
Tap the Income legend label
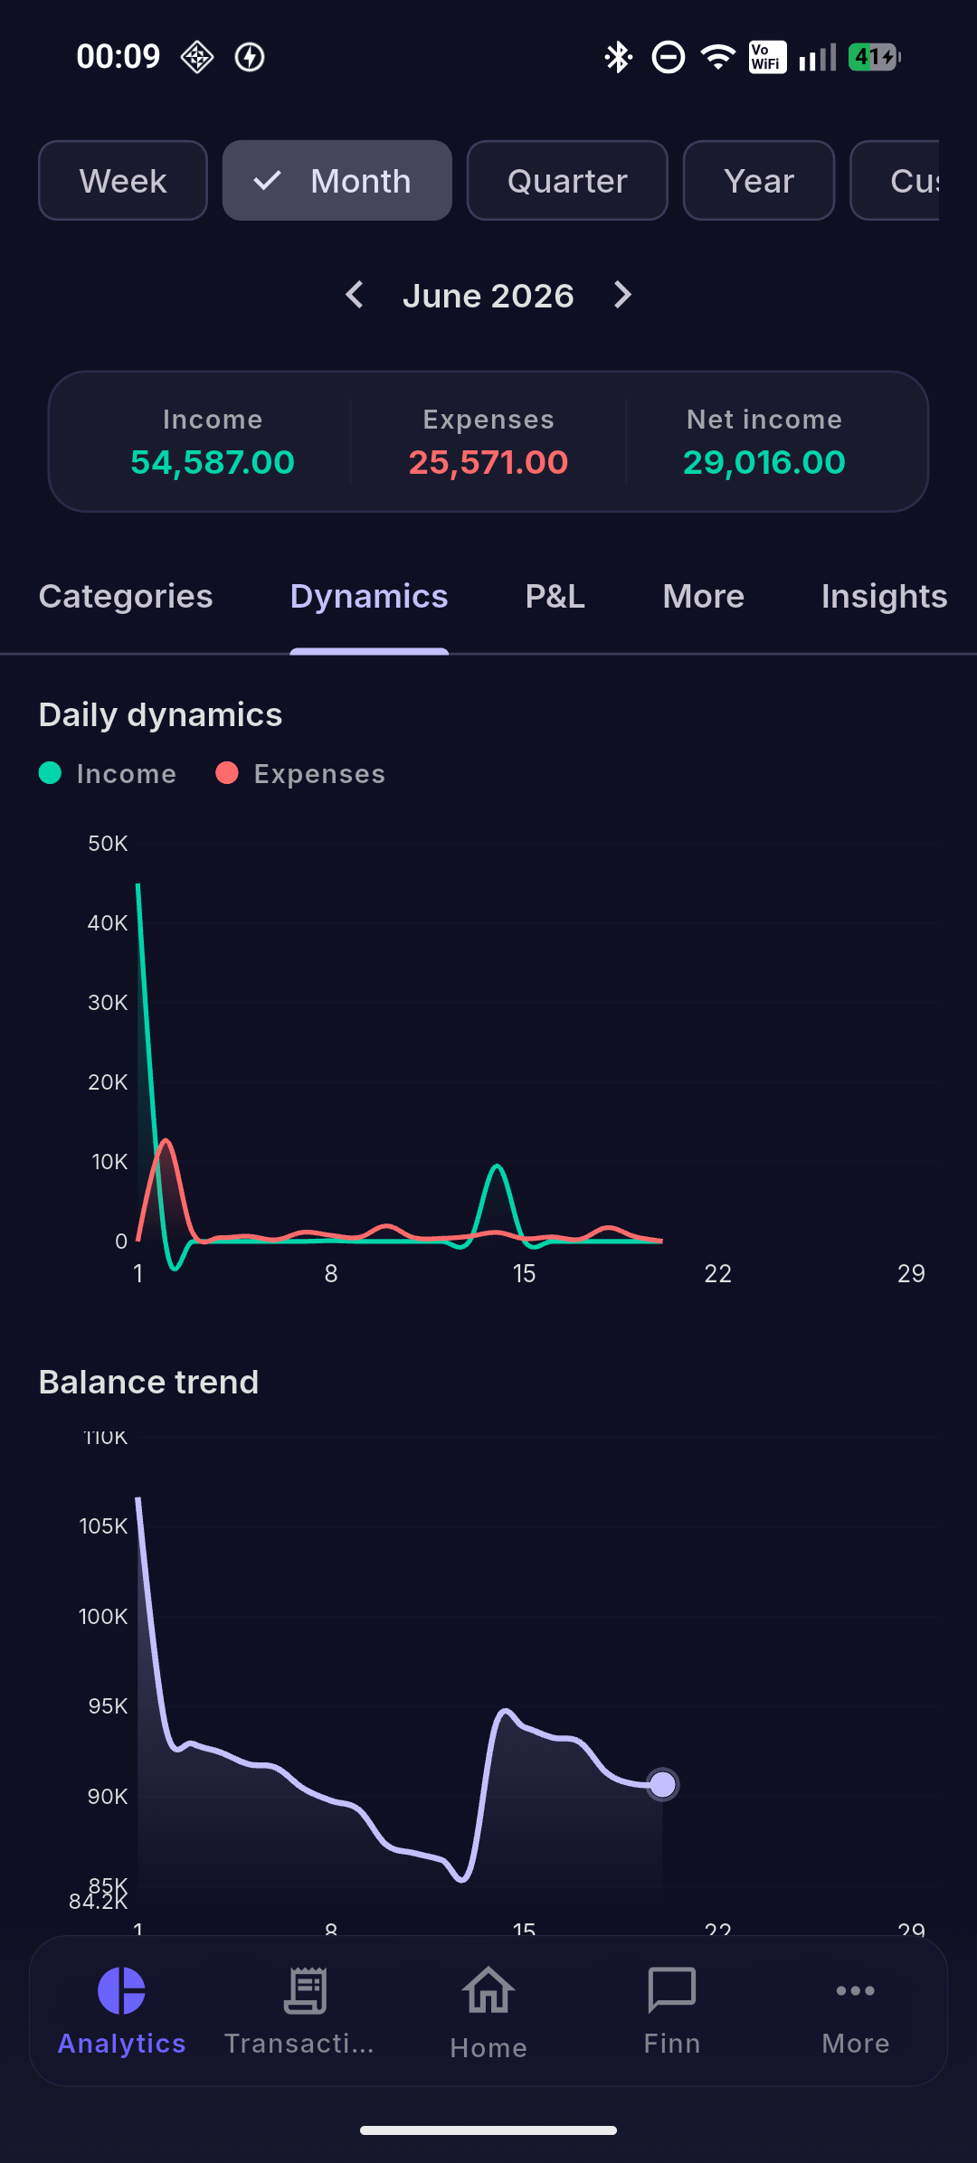127,774
